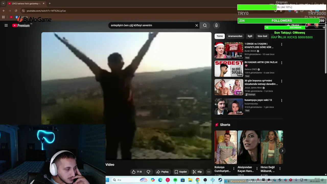Open the Windows taskbar search box Ara
Screen dimensions: 327x184
(130, 180)
